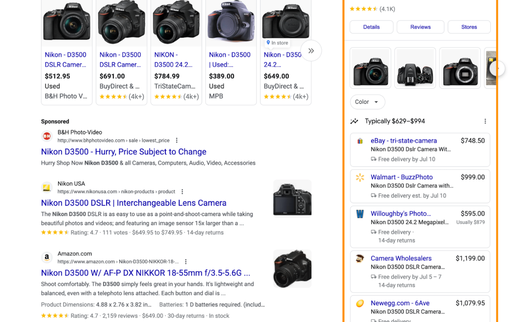Open Camera Wholesalers store link
The width and height of the screenshot is (516, 322).
pos(401,258)
